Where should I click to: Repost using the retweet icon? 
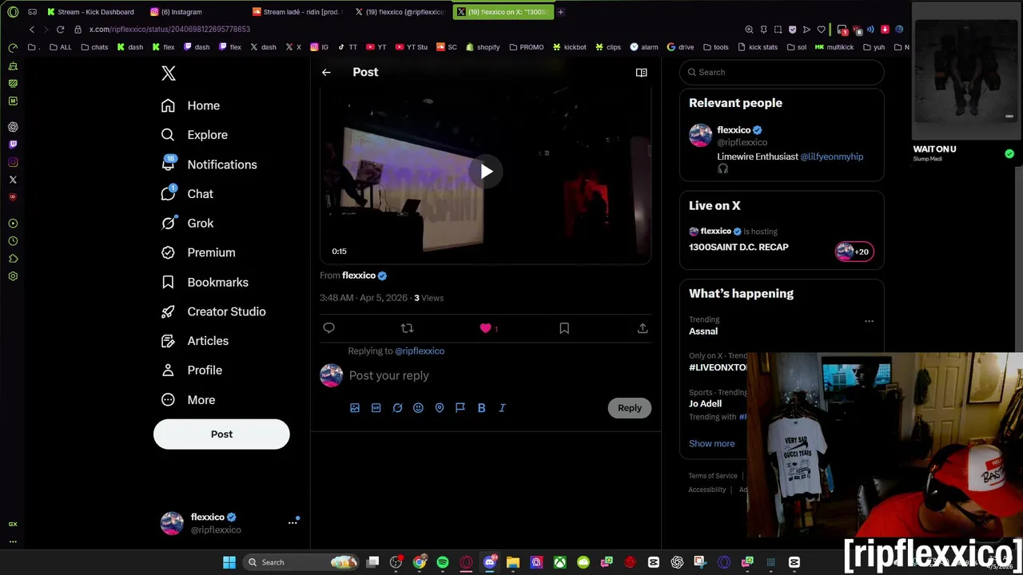pyautogui.click(x=407, y=328)
